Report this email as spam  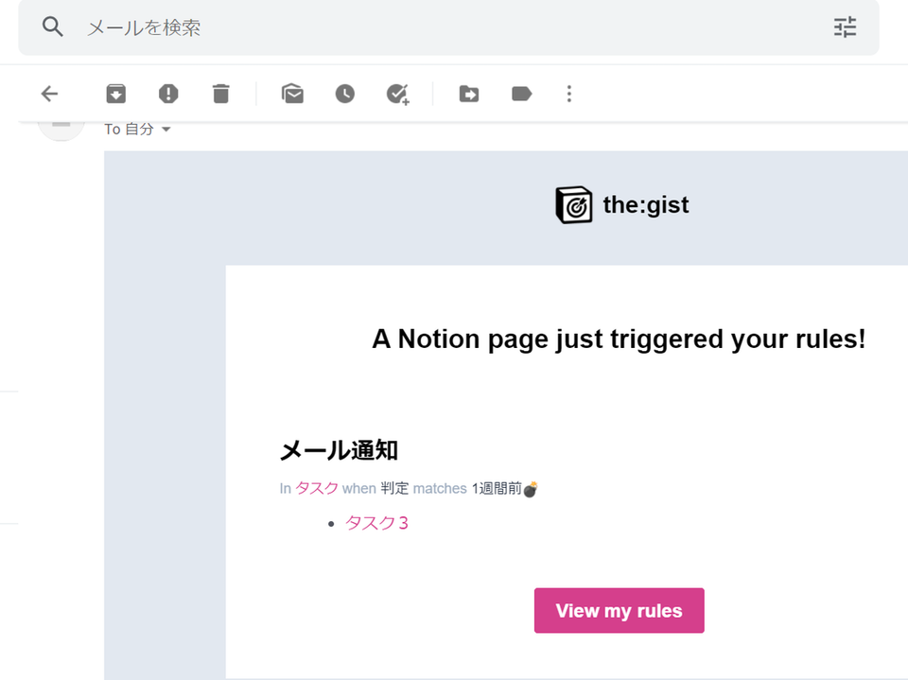(x=168, y=94)
